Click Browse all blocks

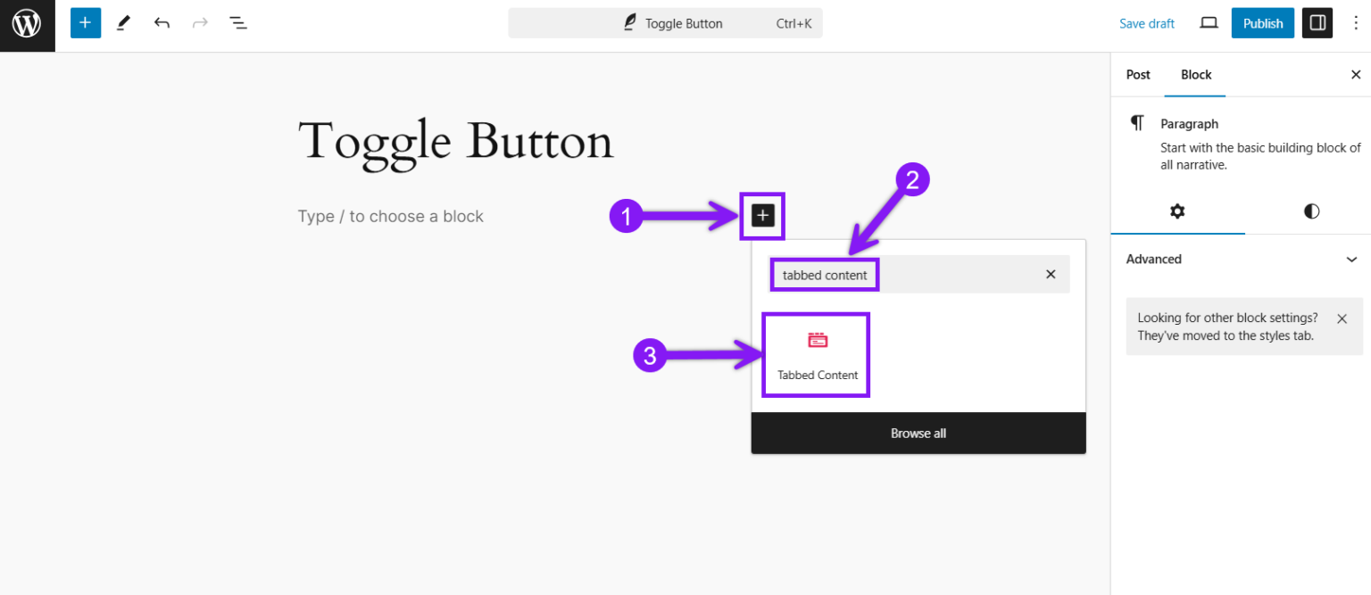tap(918, 433)
